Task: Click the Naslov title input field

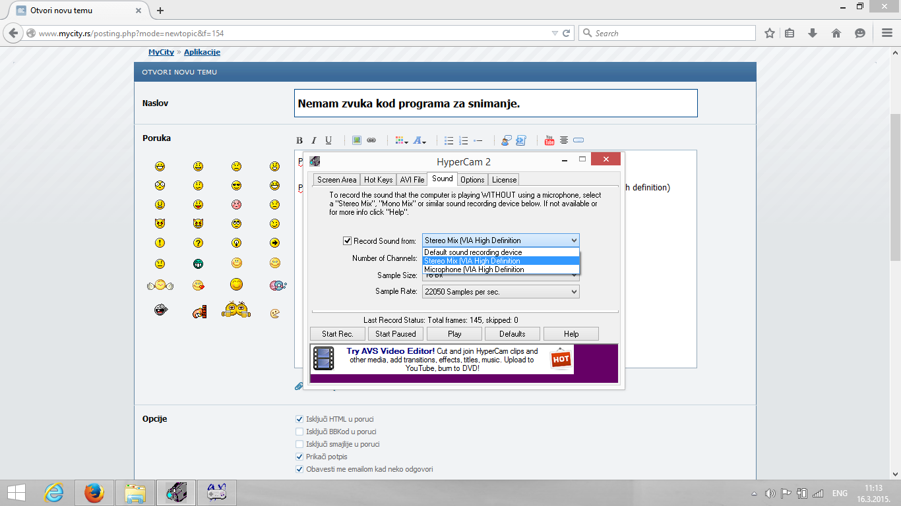Action: point(495,103)
